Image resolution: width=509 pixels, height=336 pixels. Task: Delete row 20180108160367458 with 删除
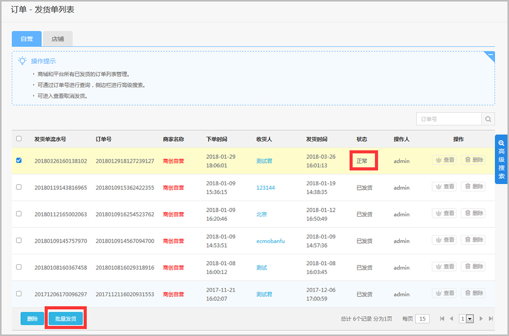pyautogui.click(x=473, y=267)
